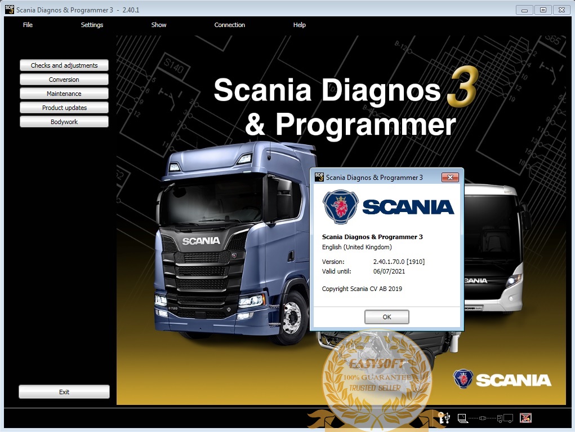Minimize the main SDP3 window
The height and width of the screenshot is (432, 575).
[x=525, y=10]
